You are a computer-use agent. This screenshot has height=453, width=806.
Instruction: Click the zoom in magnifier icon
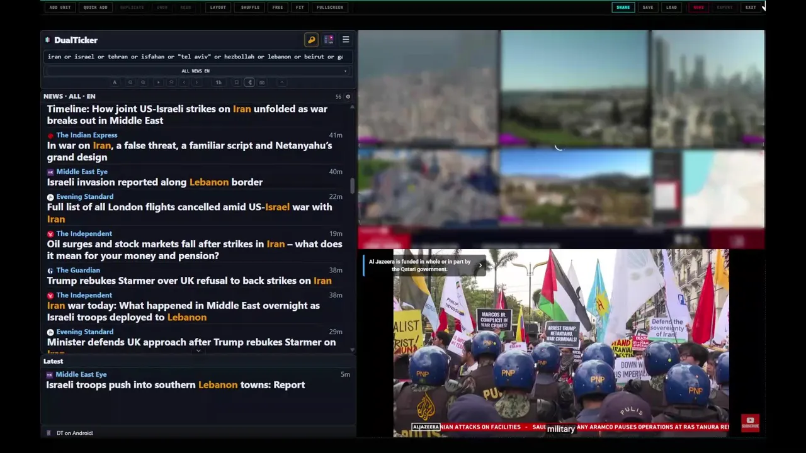pos(143,82)
